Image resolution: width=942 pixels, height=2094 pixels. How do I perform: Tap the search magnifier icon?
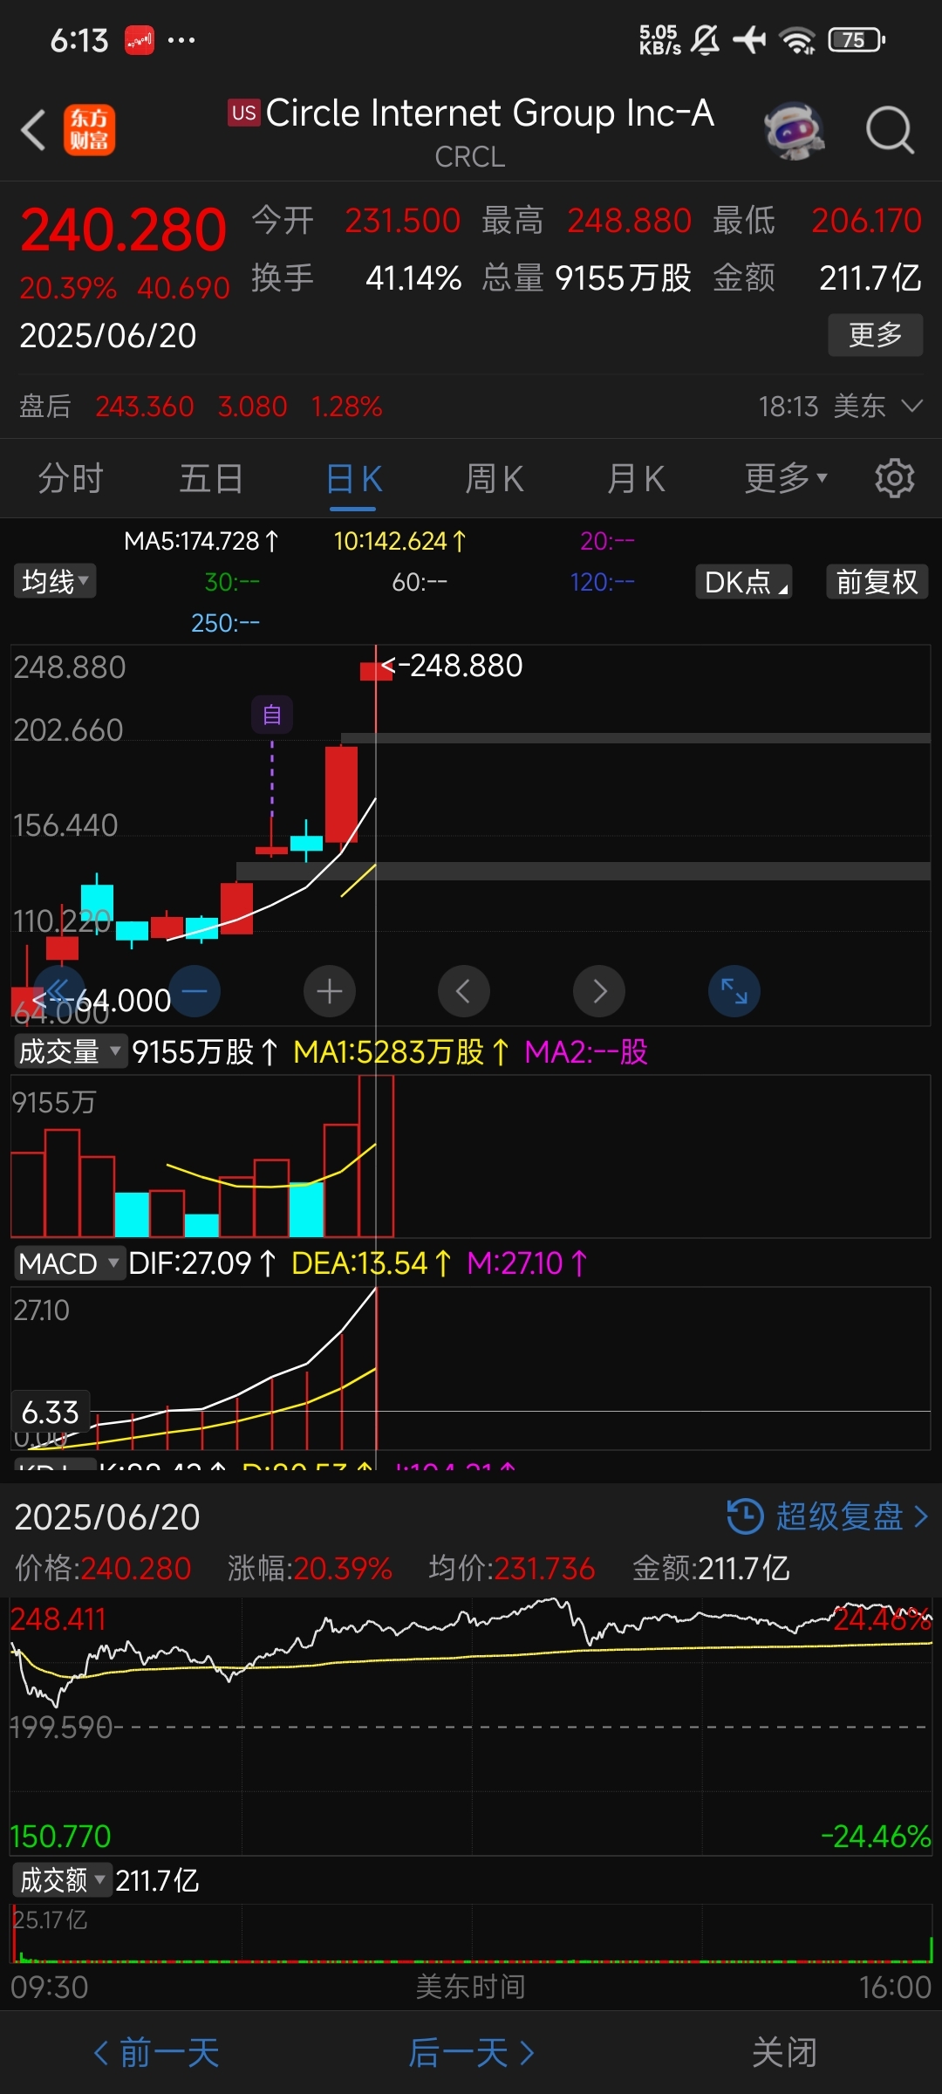coord(890,131)
